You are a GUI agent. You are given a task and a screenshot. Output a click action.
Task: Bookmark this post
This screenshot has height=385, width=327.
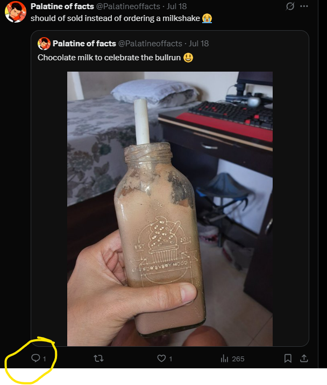tap(288, 359)
